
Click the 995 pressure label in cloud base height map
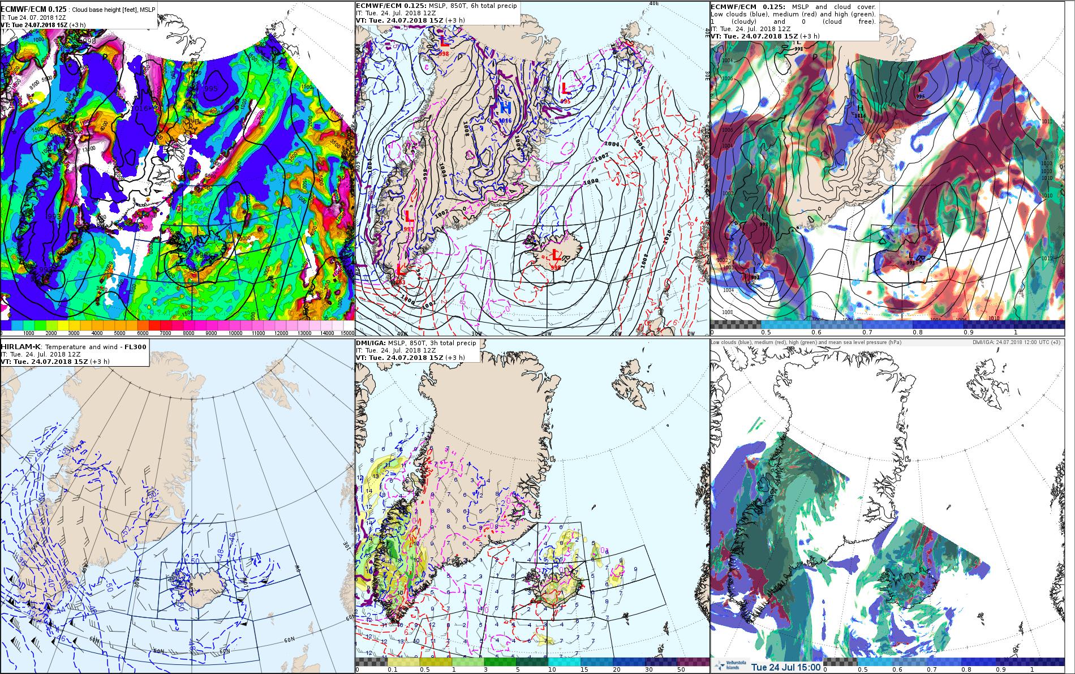[x=211, y=89]
